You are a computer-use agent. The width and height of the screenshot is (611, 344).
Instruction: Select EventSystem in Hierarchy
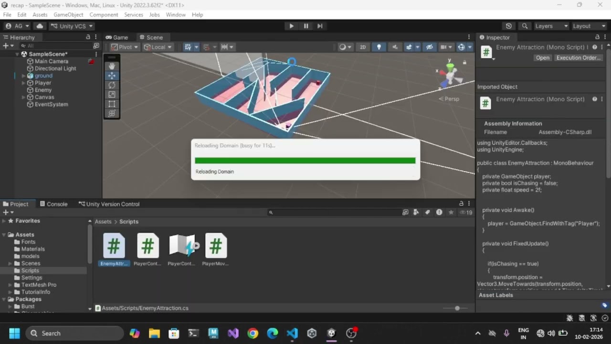(52, 104)
